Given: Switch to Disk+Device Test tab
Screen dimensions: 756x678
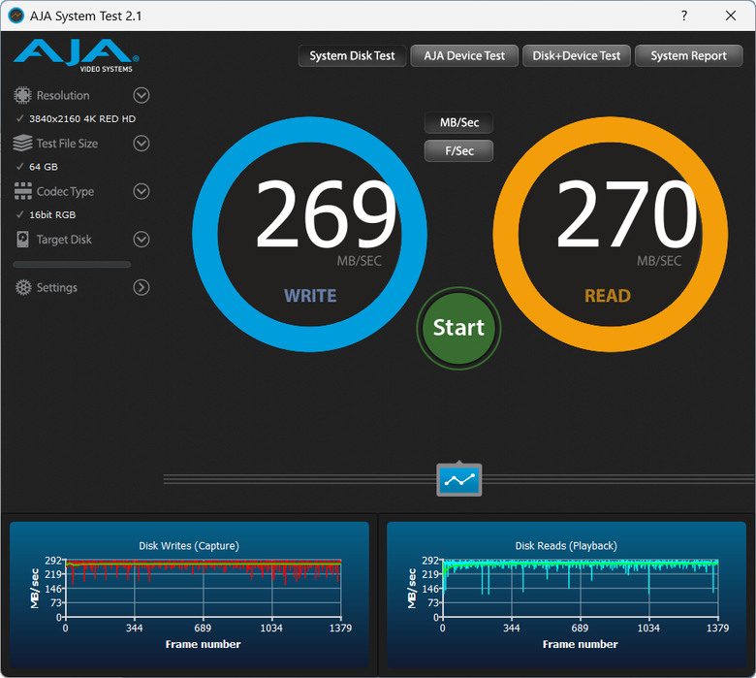Looking at the screenshot, I should click(576, 56).
